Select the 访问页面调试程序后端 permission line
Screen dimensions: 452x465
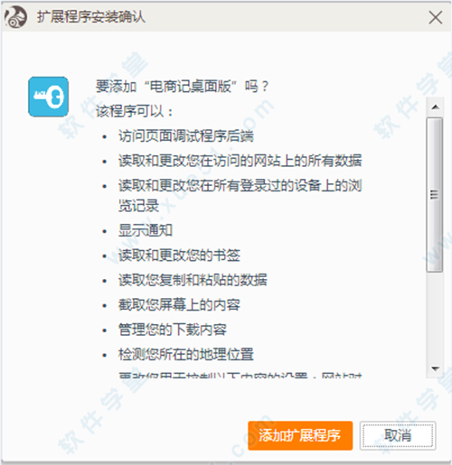(x=186, y=136)
